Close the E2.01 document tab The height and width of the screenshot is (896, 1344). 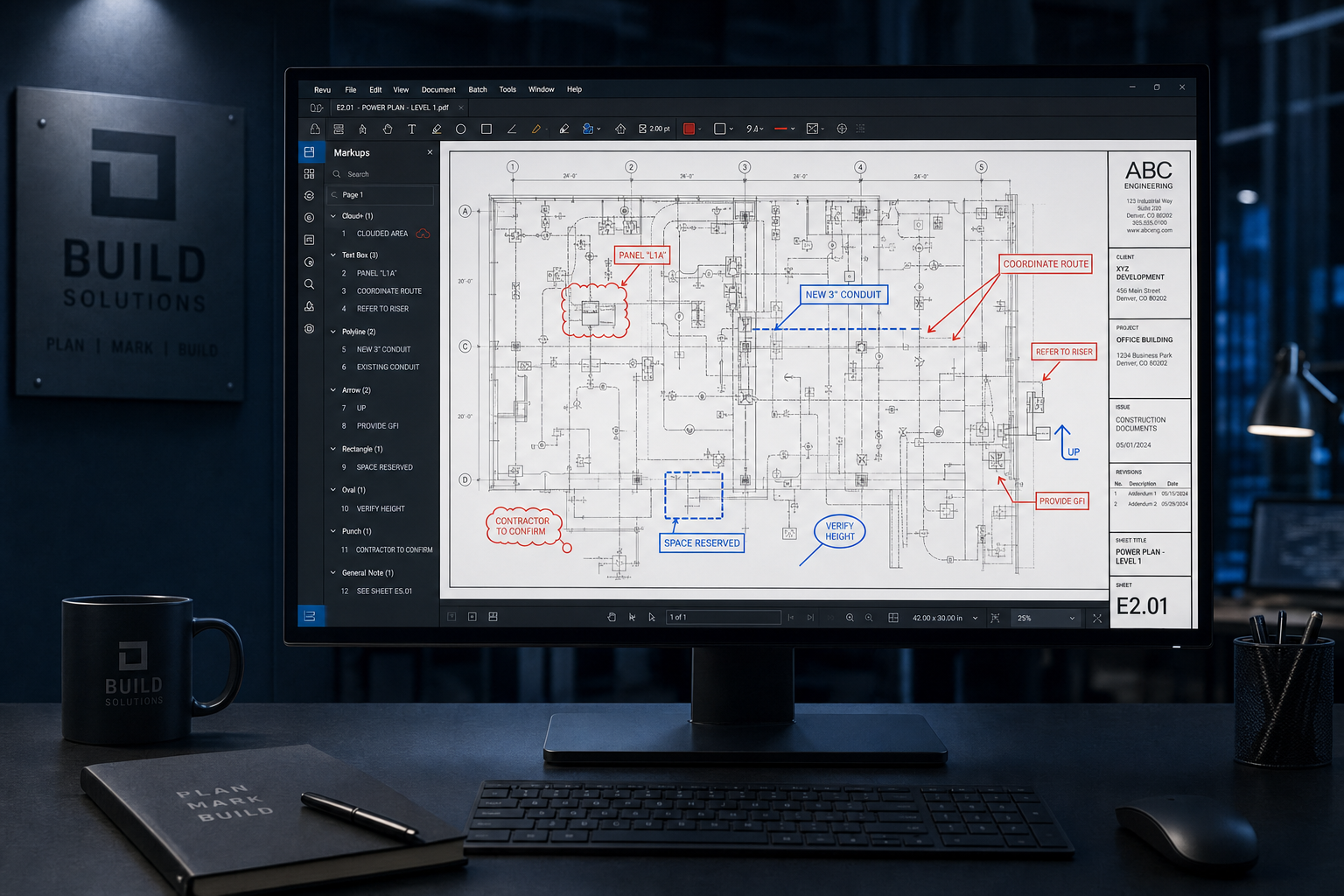(x=461, y=108)
